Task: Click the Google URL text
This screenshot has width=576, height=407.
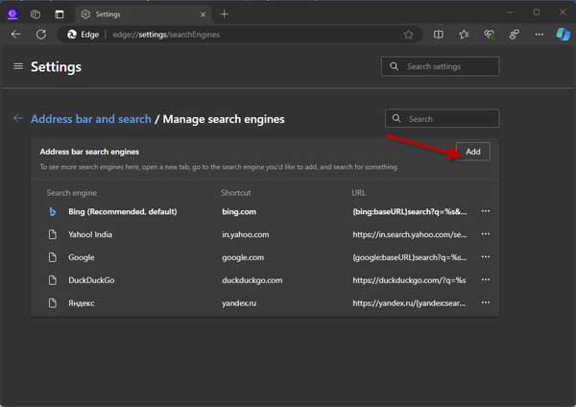Action: [410, 257]
